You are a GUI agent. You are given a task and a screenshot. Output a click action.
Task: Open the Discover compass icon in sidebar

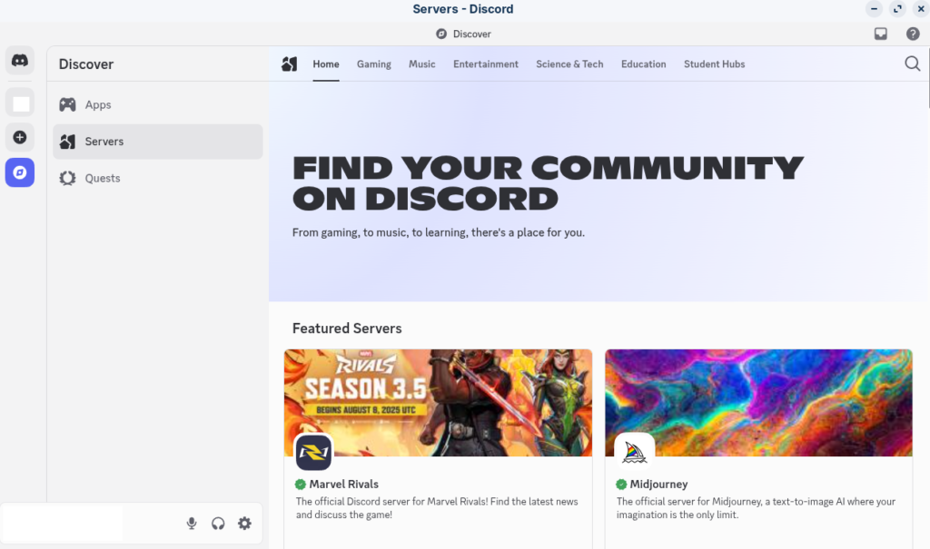(20, 172)
